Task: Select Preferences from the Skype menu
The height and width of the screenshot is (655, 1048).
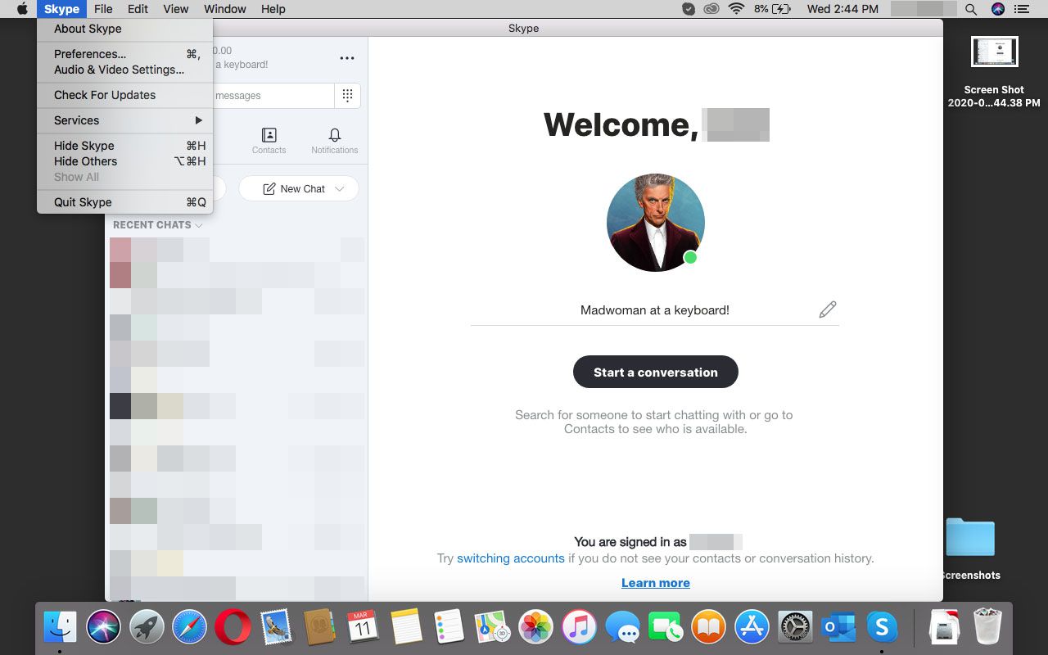Action: pos(90,54)
